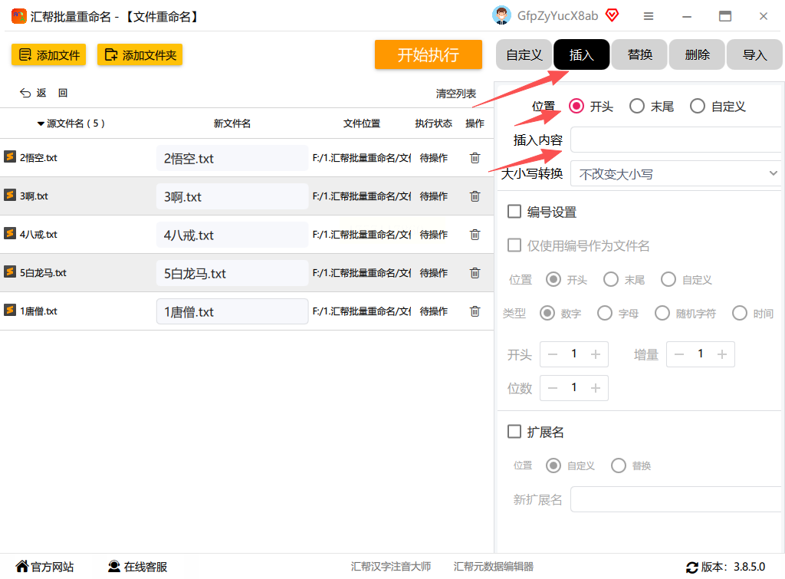Increase the 开头 start number with plus

point(595,354)
